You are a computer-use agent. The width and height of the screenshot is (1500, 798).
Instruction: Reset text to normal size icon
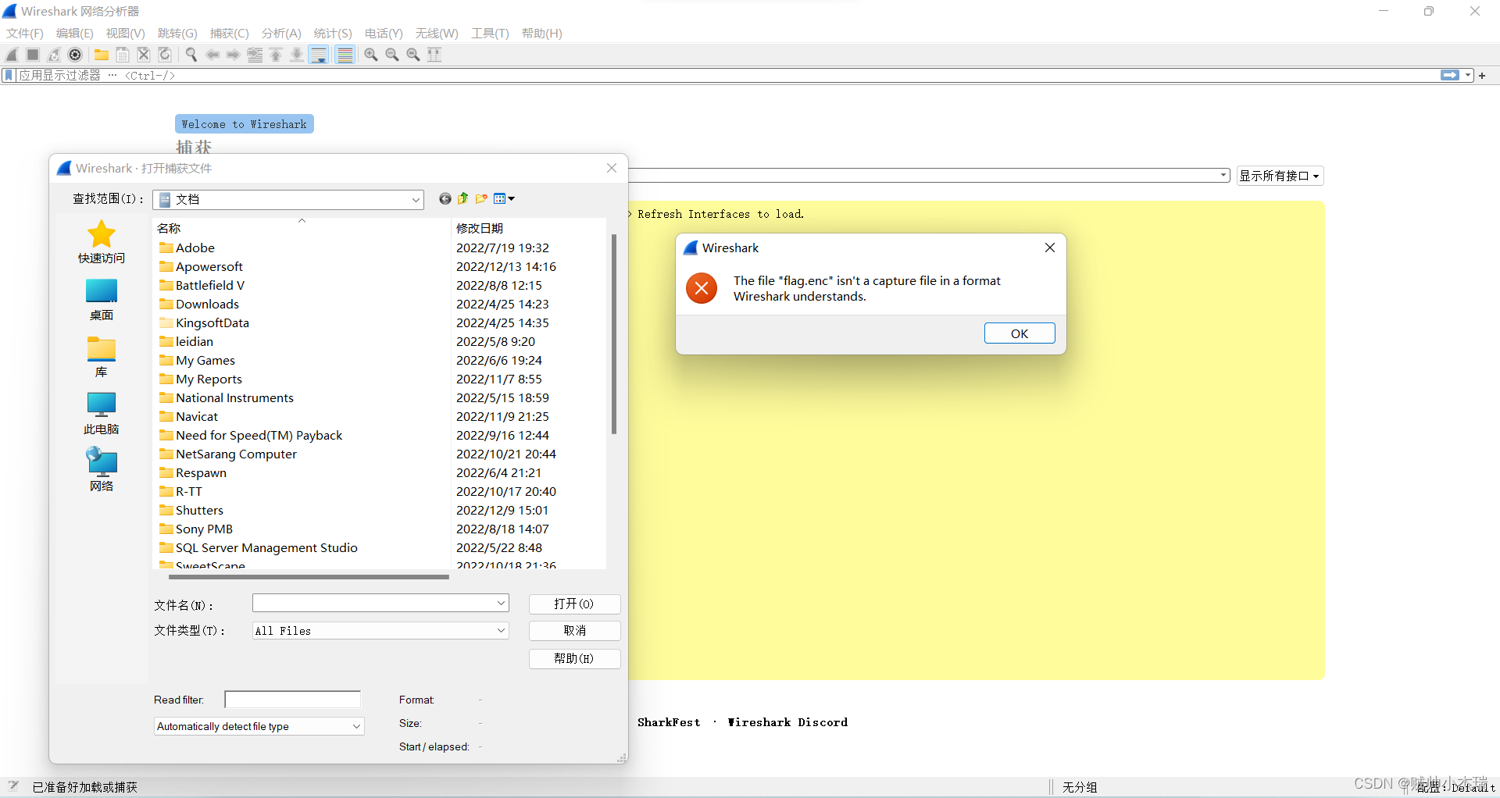coord(413,55)
